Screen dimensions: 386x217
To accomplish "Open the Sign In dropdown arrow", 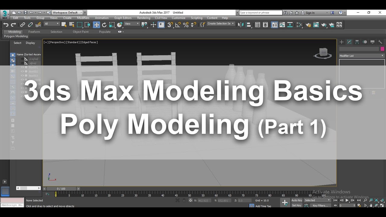I will 327,13.
